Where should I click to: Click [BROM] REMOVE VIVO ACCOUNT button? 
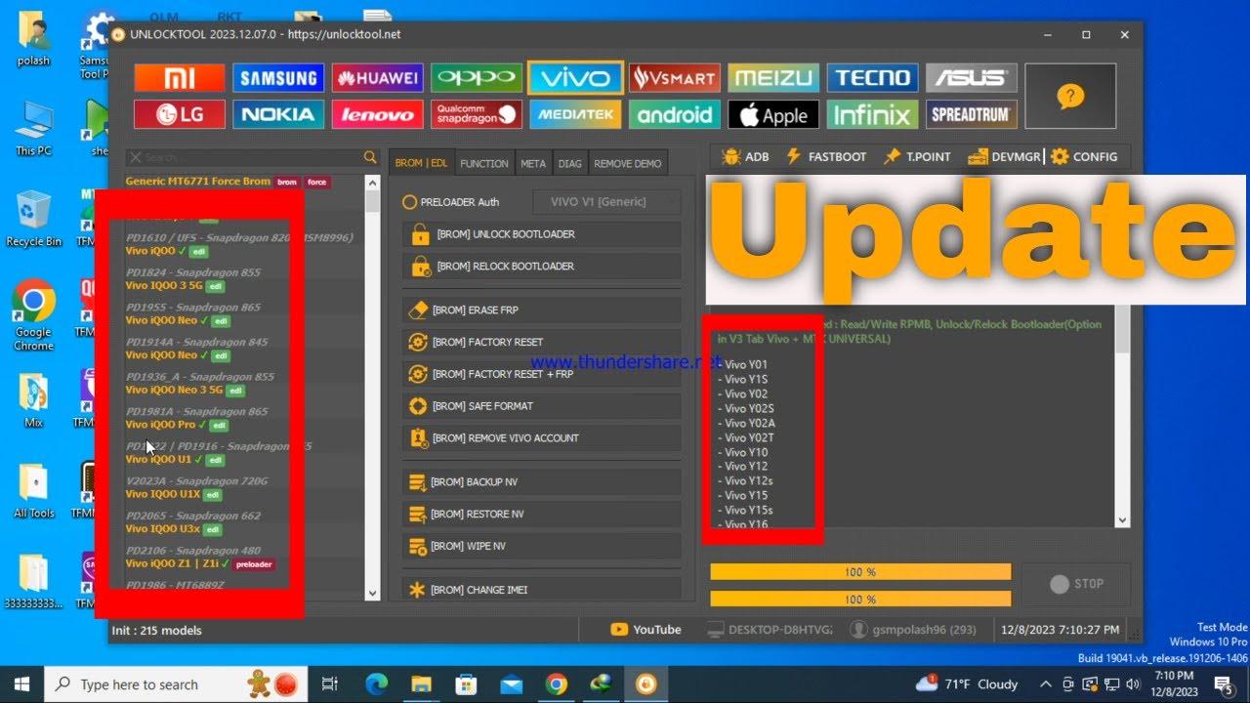542,438
